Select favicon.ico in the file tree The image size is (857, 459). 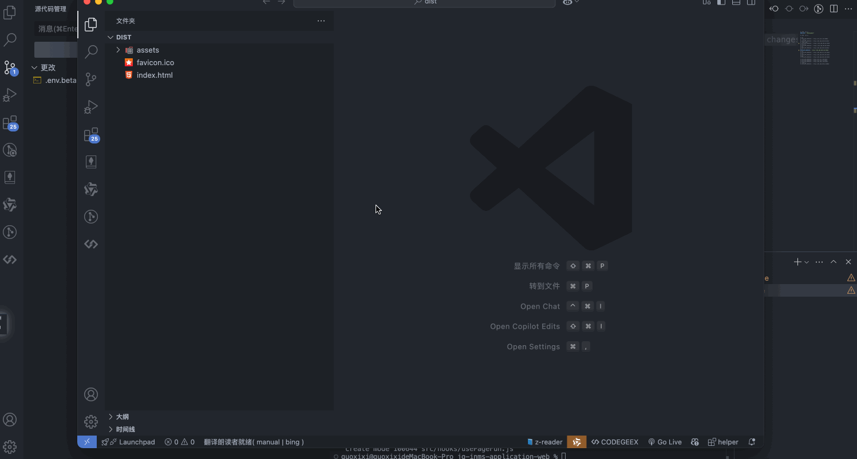click(x=219, y=63)
